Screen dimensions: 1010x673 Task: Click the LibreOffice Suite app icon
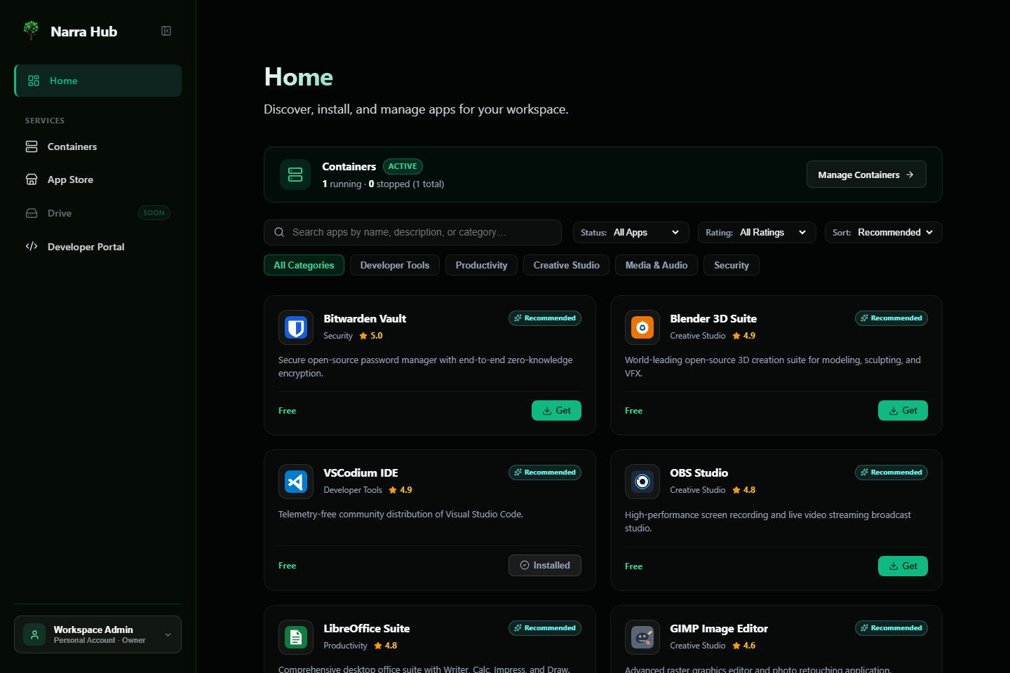click(296, 637)
